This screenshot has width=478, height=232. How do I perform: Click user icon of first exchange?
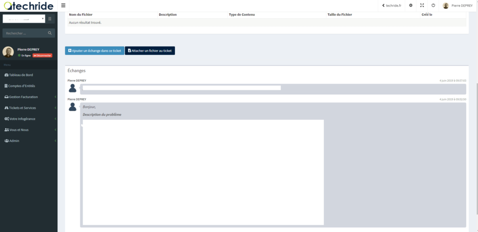click(73, 88)
